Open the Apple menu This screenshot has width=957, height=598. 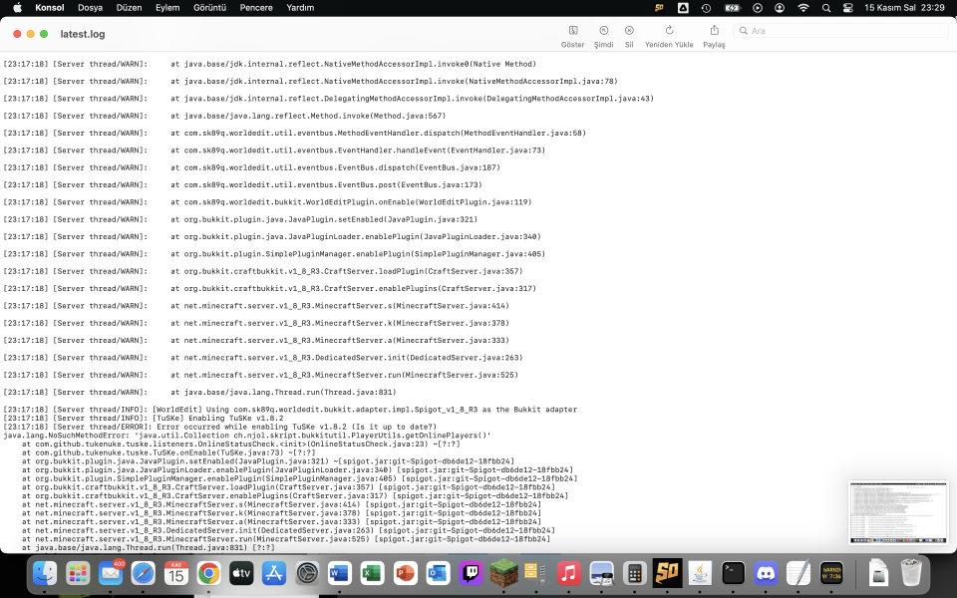(17, 8)
